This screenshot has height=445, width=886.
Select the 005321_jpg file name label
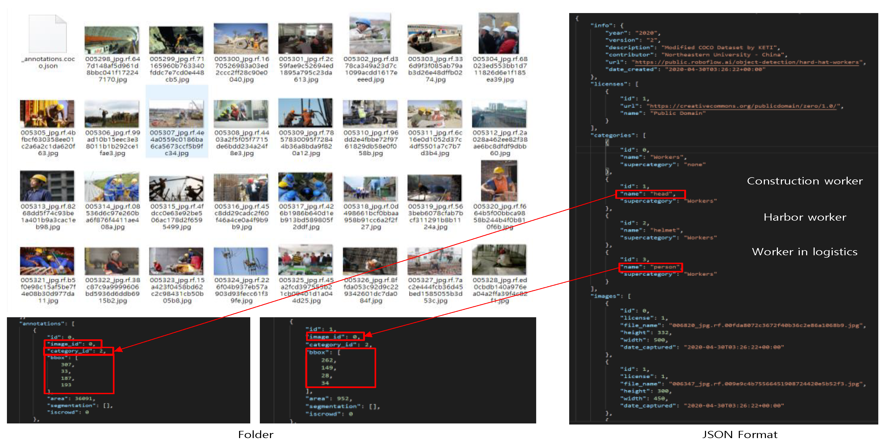coord(48,290)
